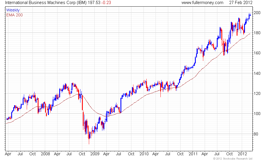Click the 100 price axis label

pyautogui.click(x=257, y=114)
